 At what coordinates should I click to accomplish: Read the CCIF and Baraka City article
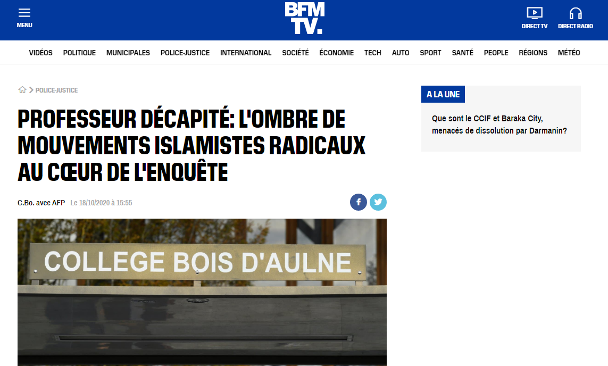coord(499,124)
